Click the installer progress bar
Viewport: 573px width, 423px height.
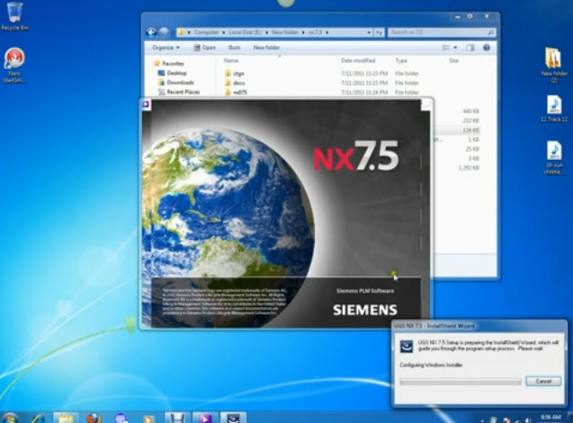pyautogui.click(x=460, y=382)
